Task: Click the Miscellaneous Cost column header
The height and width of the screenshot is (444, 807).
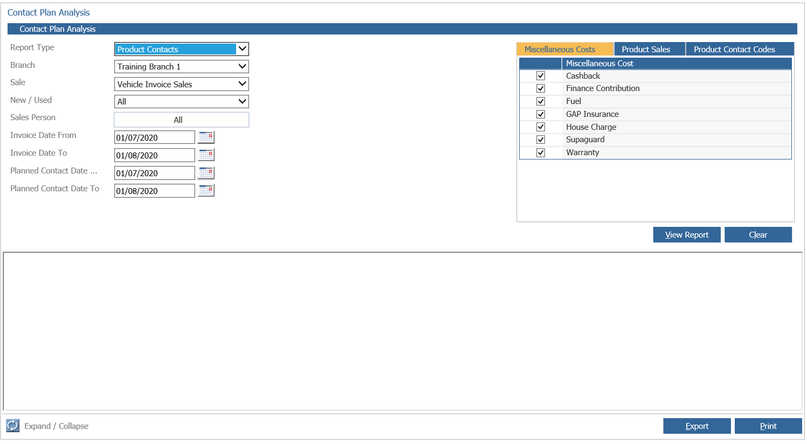Action: coord(677,64)
